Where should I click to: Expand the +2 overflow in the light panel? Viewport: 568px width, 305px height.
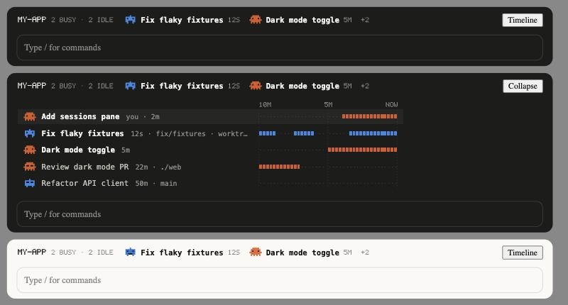point(365,253)
